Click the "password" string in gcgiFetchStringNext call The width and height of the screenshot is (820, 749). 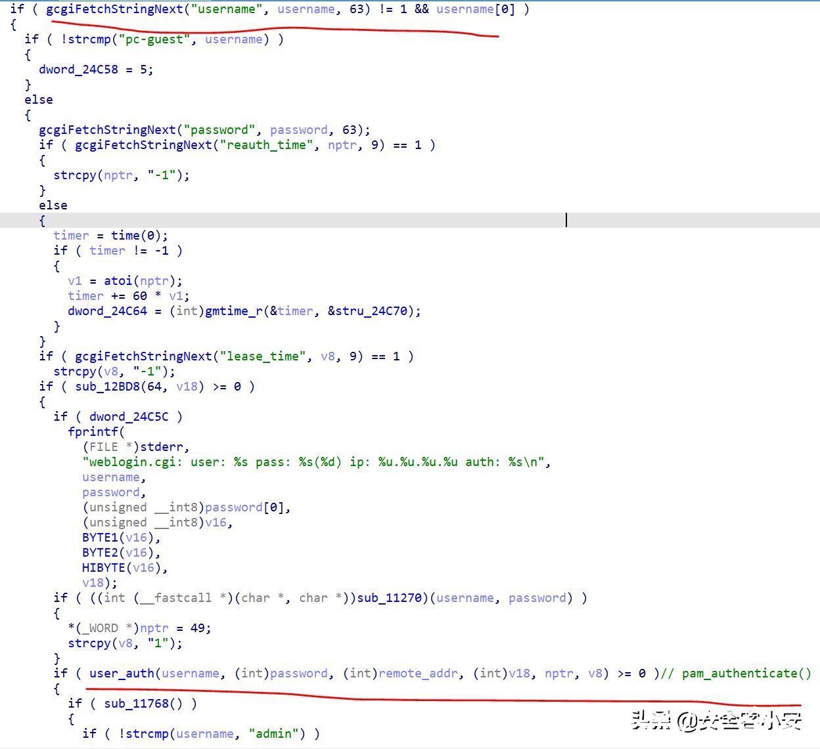click(219, 130)
